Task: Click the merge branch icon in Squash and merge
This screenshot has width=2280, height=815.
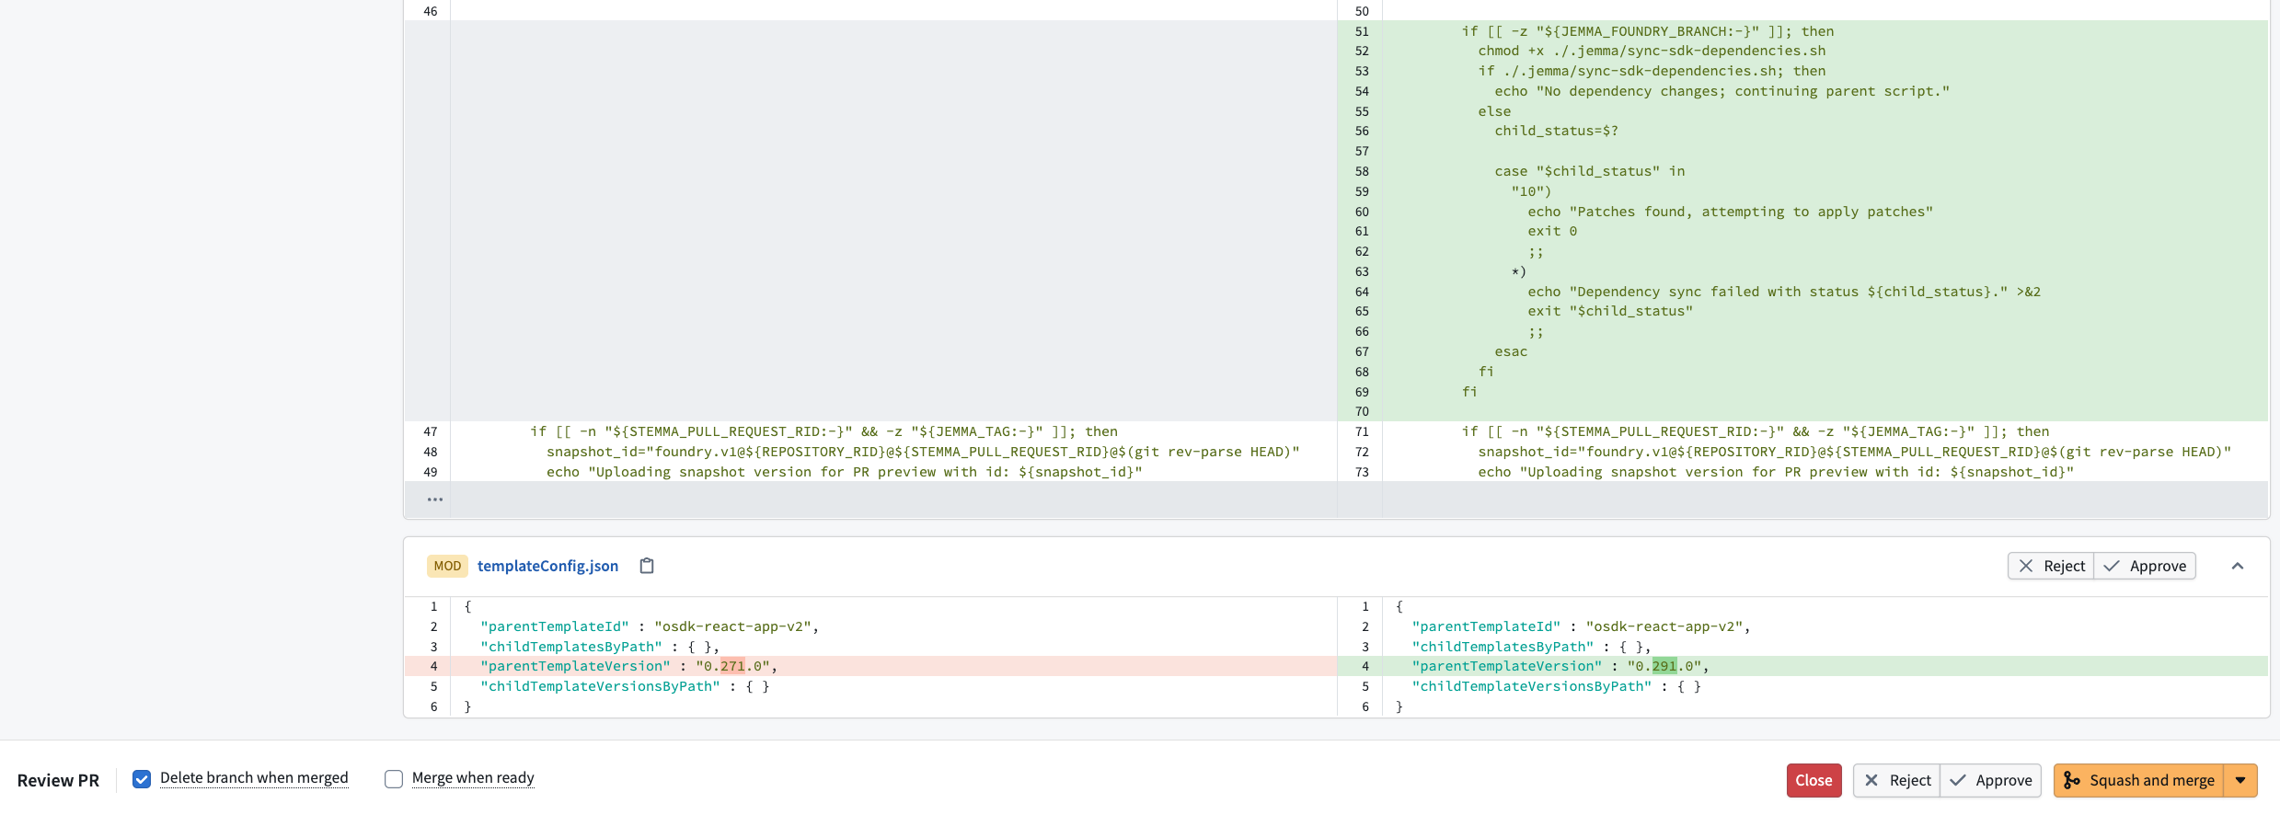Action: pos(2071,780)
